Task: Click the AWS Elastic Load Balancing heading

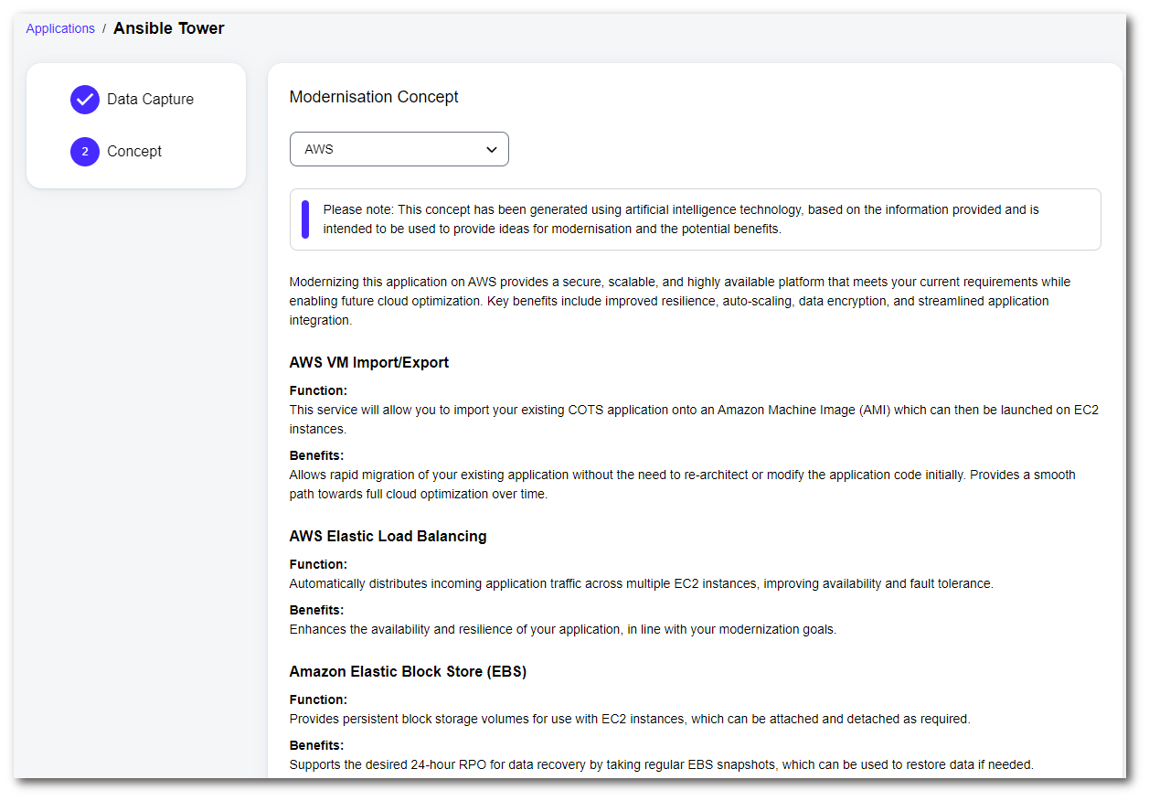Action: click(x=388, y=537)
